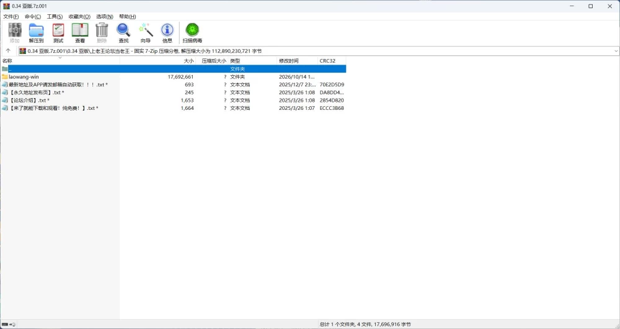Click the size value 693
Image resolution: width=620 pixels, height=329 pixels.
coord(189,84)
